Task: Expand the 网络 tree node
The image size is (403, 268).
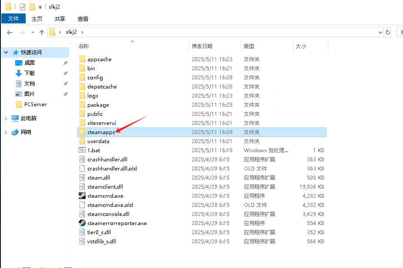Action: [6, 132]
